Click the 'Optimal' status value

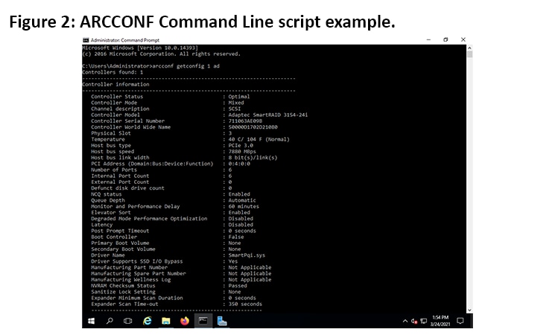(x=239, y=97)
